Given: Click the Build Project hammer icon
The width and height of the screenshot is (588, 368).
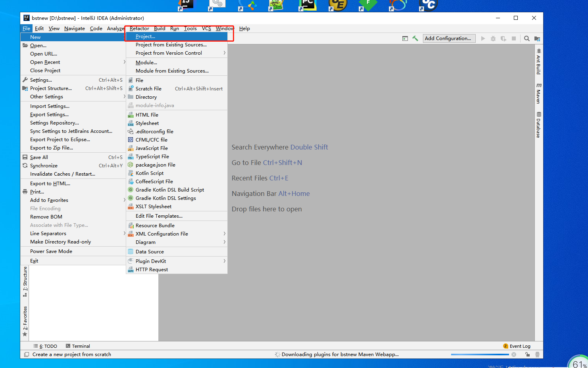Looking at the screenshot, I should point(415,38).
